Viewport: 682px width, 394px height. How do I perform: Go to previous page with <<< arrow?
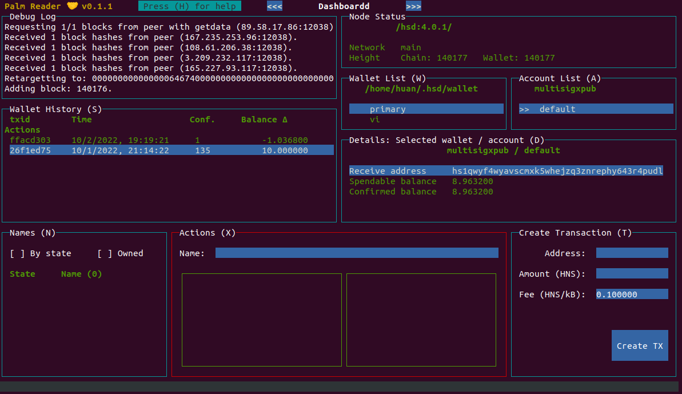tap(274, 6)
